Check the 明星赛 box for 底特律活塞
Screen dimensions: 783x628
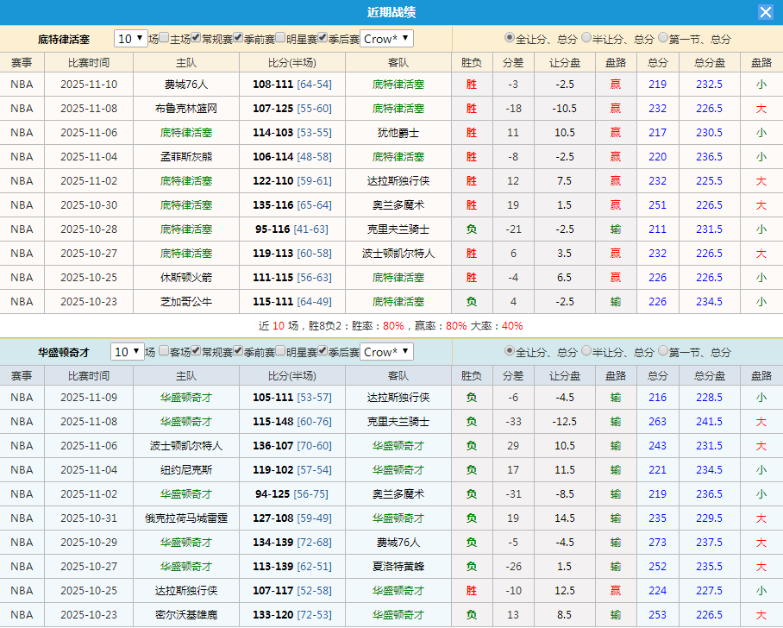point(279,38)
